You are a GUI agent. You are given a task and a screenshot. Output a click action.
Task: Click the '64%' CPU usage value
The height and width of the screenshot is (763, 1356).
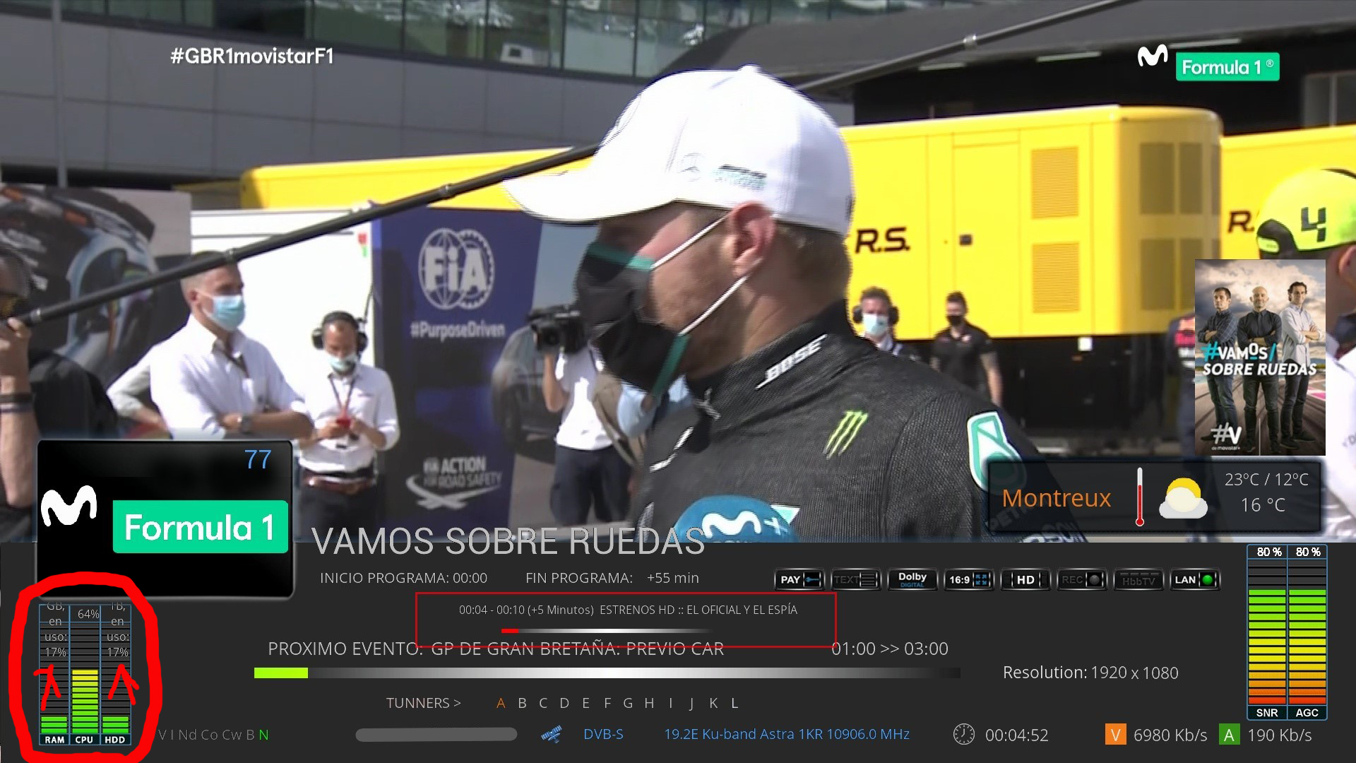coord(88,614)
